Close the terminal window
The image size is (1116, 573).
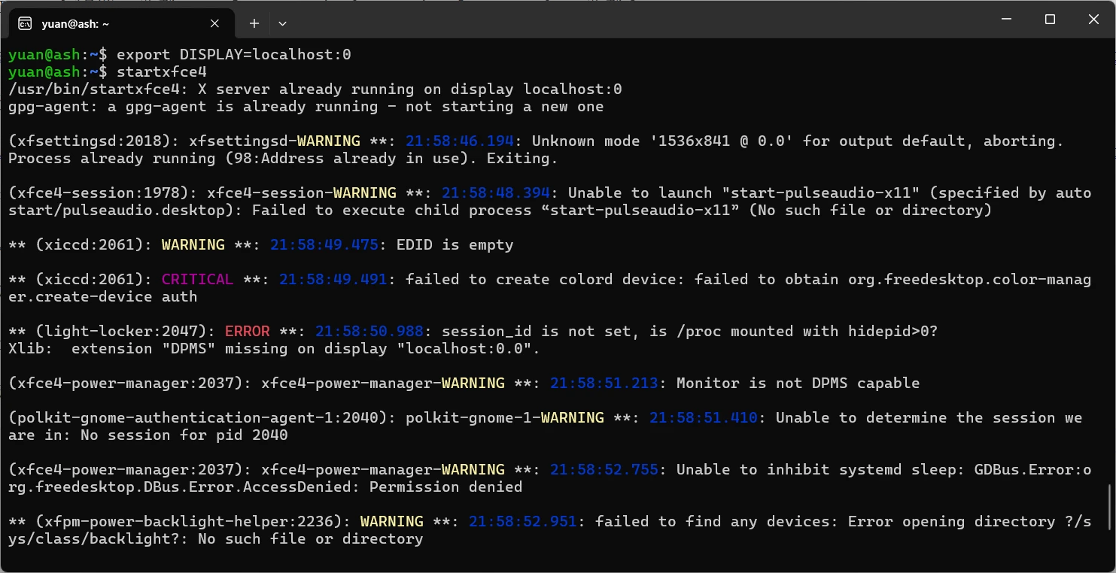point(1093,20)
